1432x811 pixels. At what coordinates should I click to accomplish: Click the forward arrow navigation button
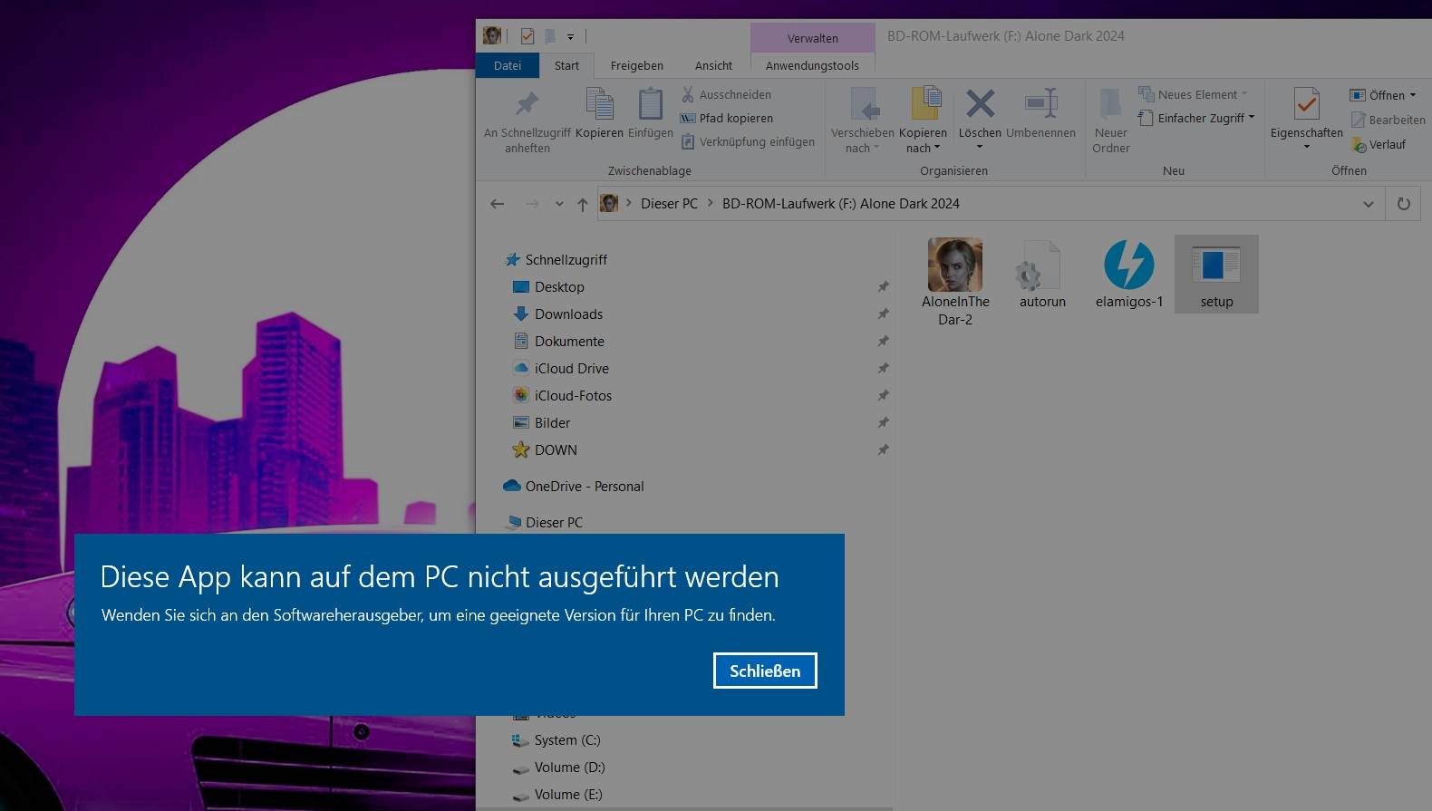[532, 204]
